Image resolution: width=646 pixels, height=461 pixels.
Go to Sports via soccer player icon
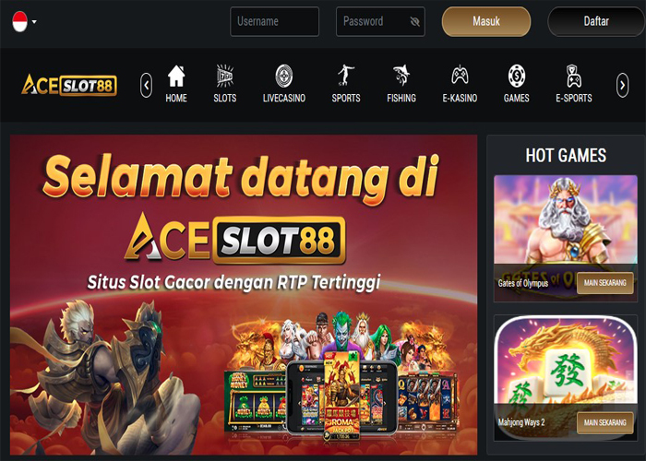click(x=346, y=76)
